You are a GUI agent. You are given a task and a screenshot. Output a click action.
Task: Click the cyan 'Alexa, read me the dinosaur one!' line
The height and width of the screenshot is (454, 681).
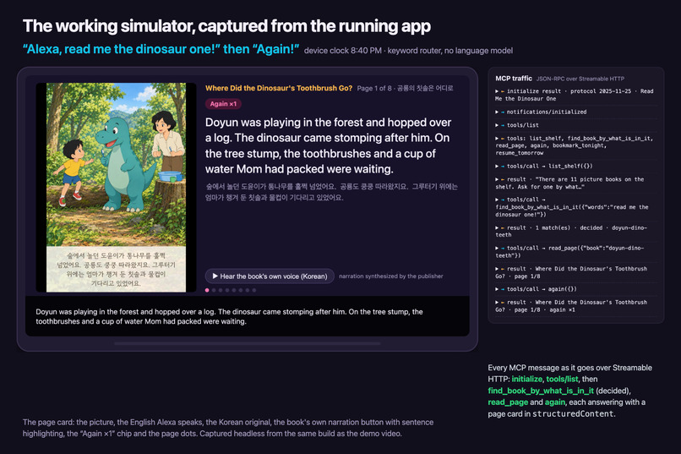(x=161, y=49)
